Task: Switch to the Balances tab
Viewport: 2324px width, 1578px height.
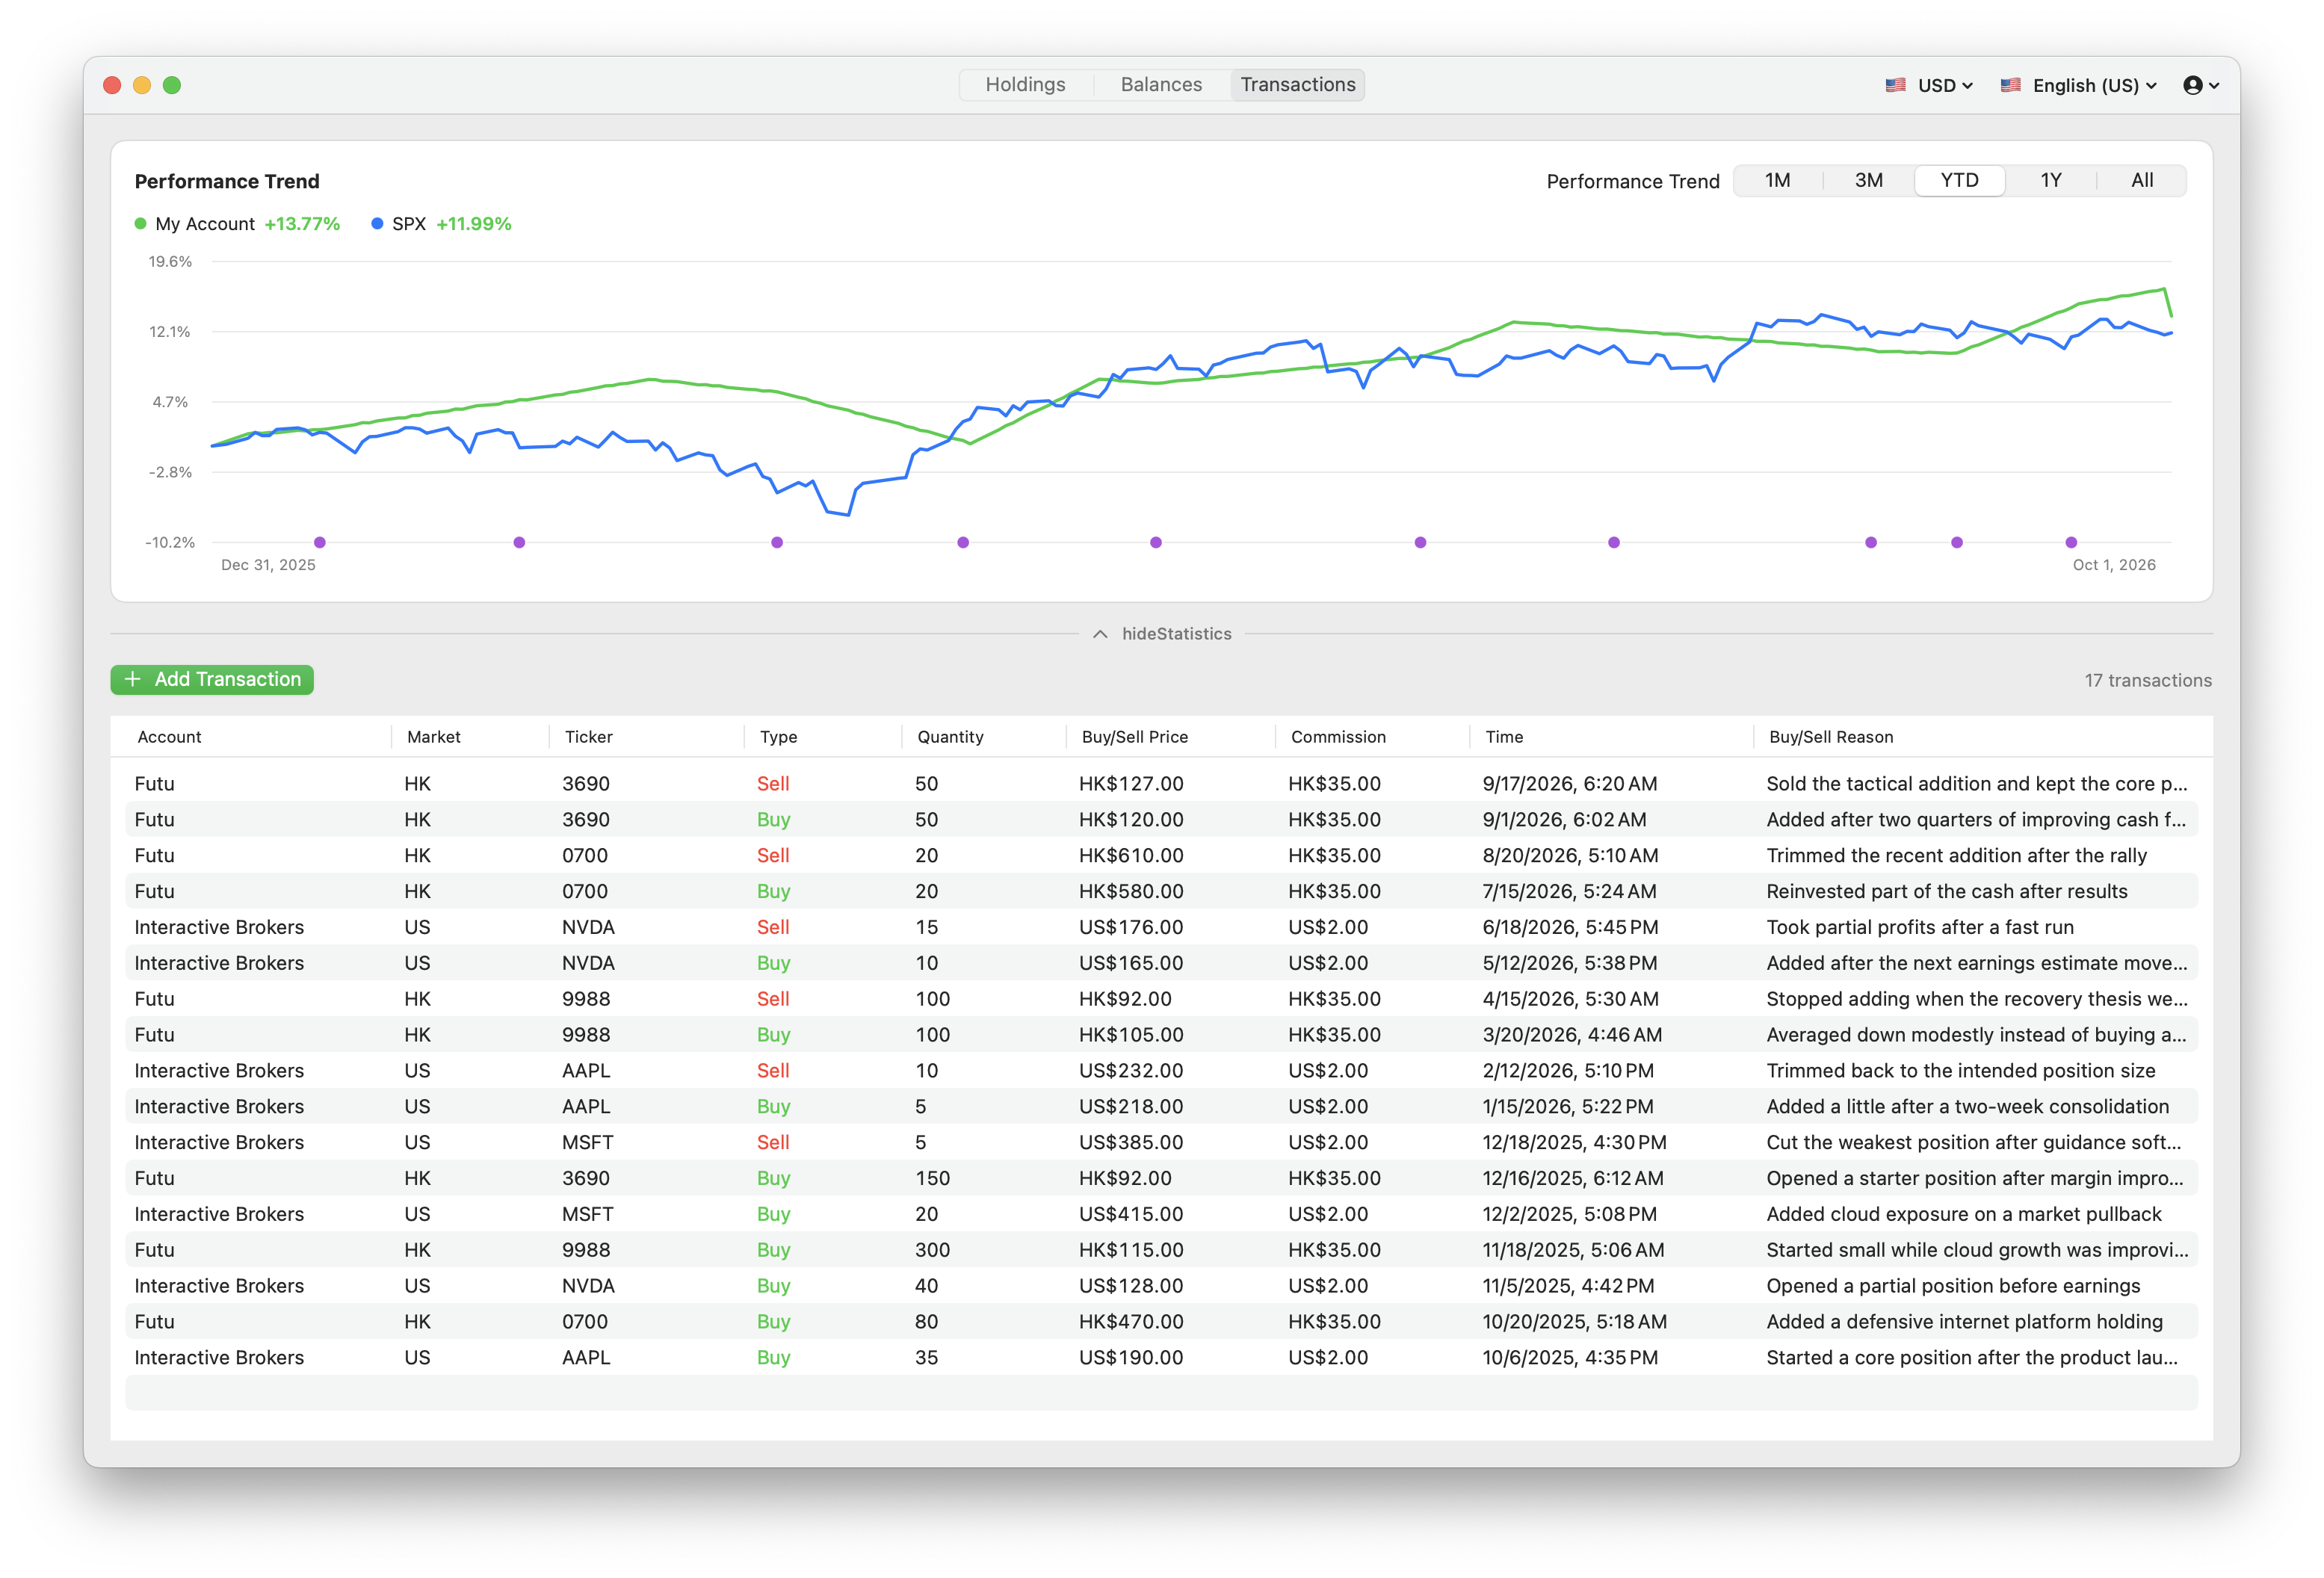Action: pyautogui.click(x=1161, y=85)
